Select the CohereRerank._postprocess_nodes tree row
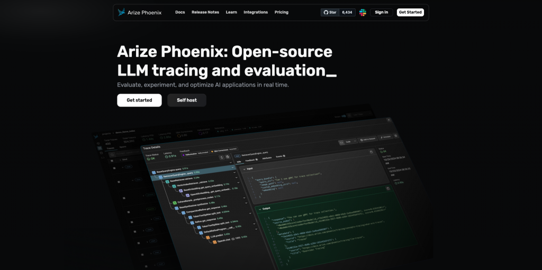Viewport: 542px width, 270px height. click(196, 200)
